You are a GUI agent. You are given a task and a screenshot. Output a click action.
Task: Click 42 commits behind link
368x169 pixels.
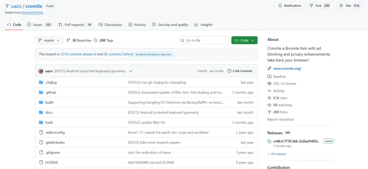tap(119, 54)
